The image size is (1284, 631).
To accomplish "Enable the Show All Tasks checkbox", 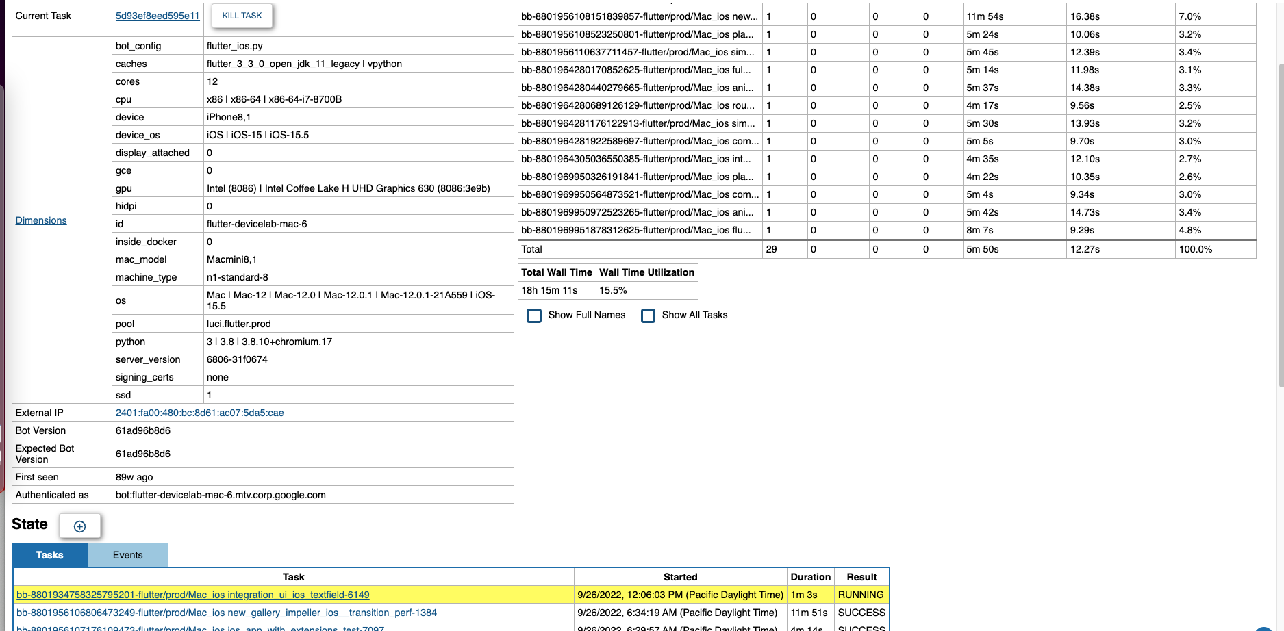I will tap(649, 315).
